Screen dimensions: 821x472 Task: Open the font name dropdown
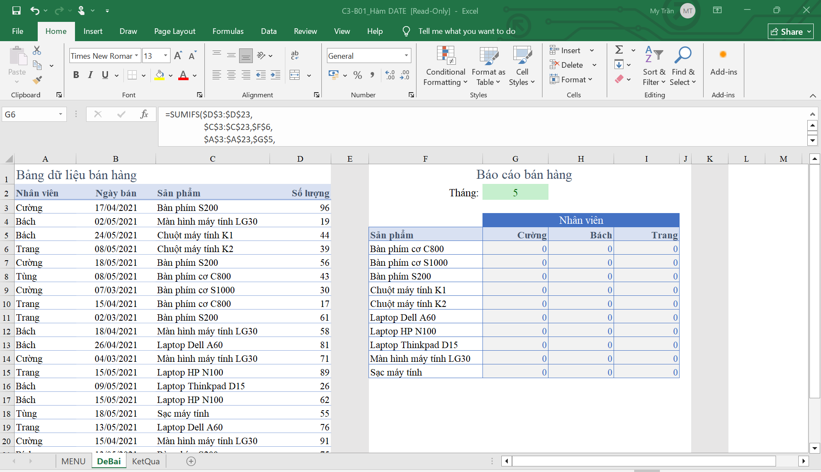(137, 56)
